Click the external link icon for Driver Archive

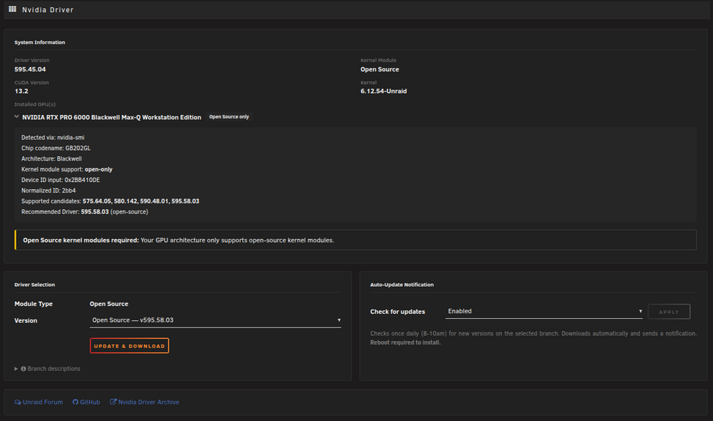pyautogui.click(x=113, y=402)
